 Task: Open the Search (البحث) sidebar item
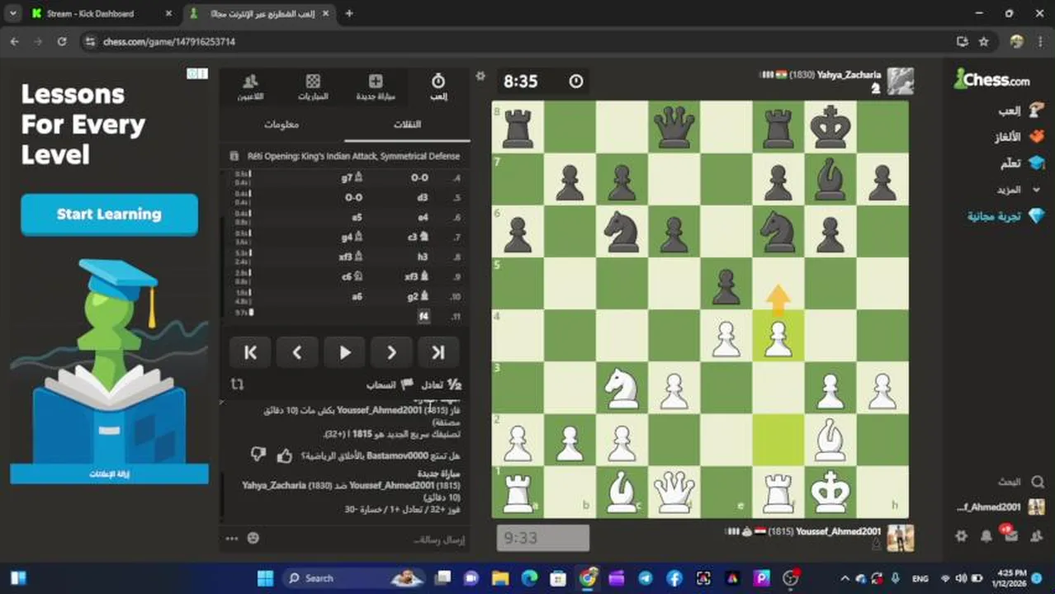[x=1020, y=482]
